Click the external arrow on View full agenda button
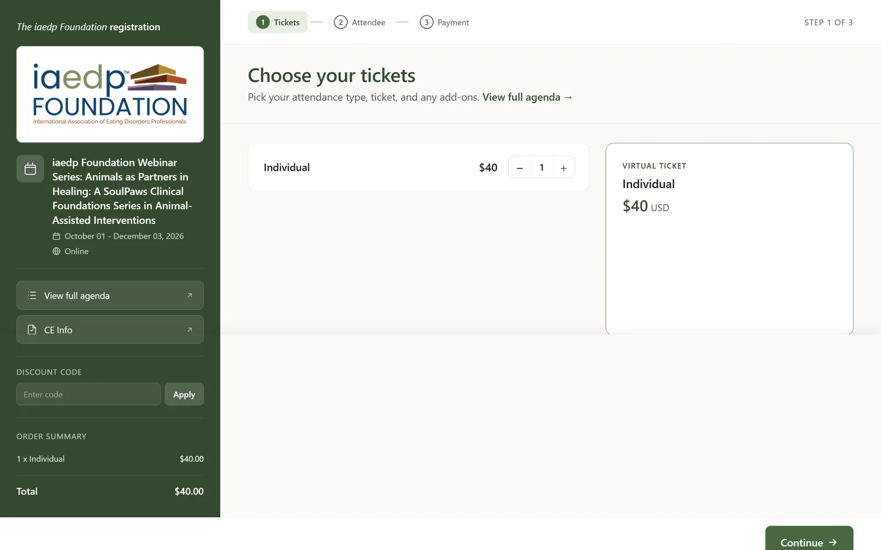The height and width of the screenshot is (550, 881). tap(189, 295)
